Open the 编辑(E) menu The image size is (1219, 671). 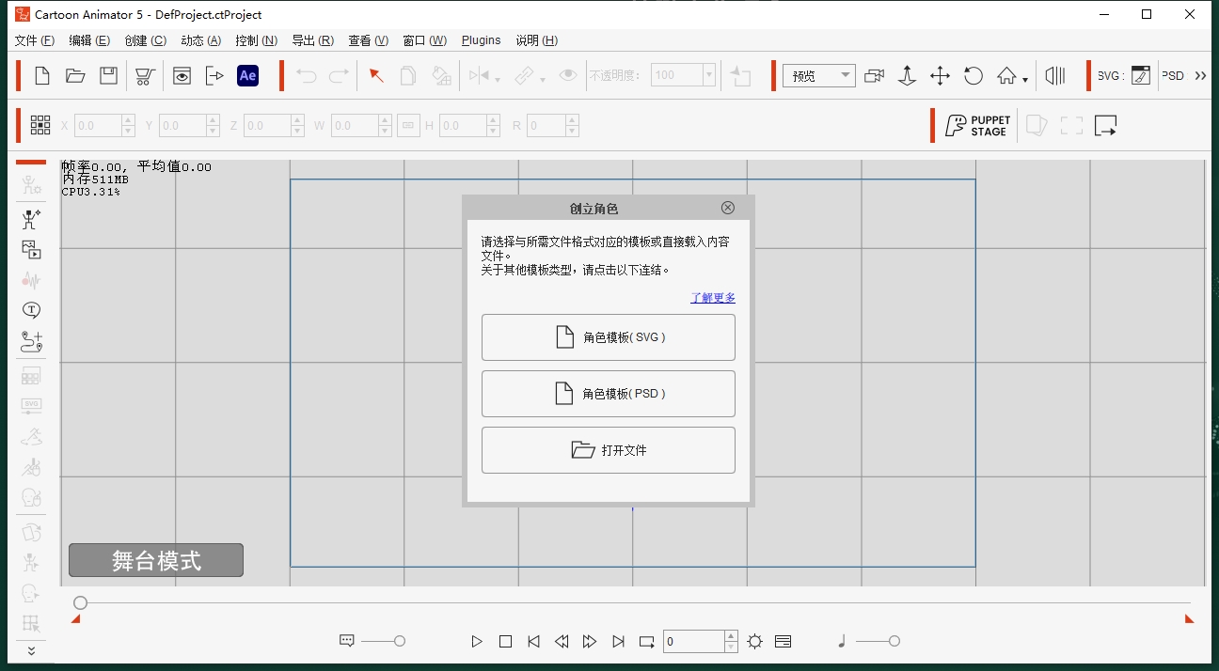89,40
